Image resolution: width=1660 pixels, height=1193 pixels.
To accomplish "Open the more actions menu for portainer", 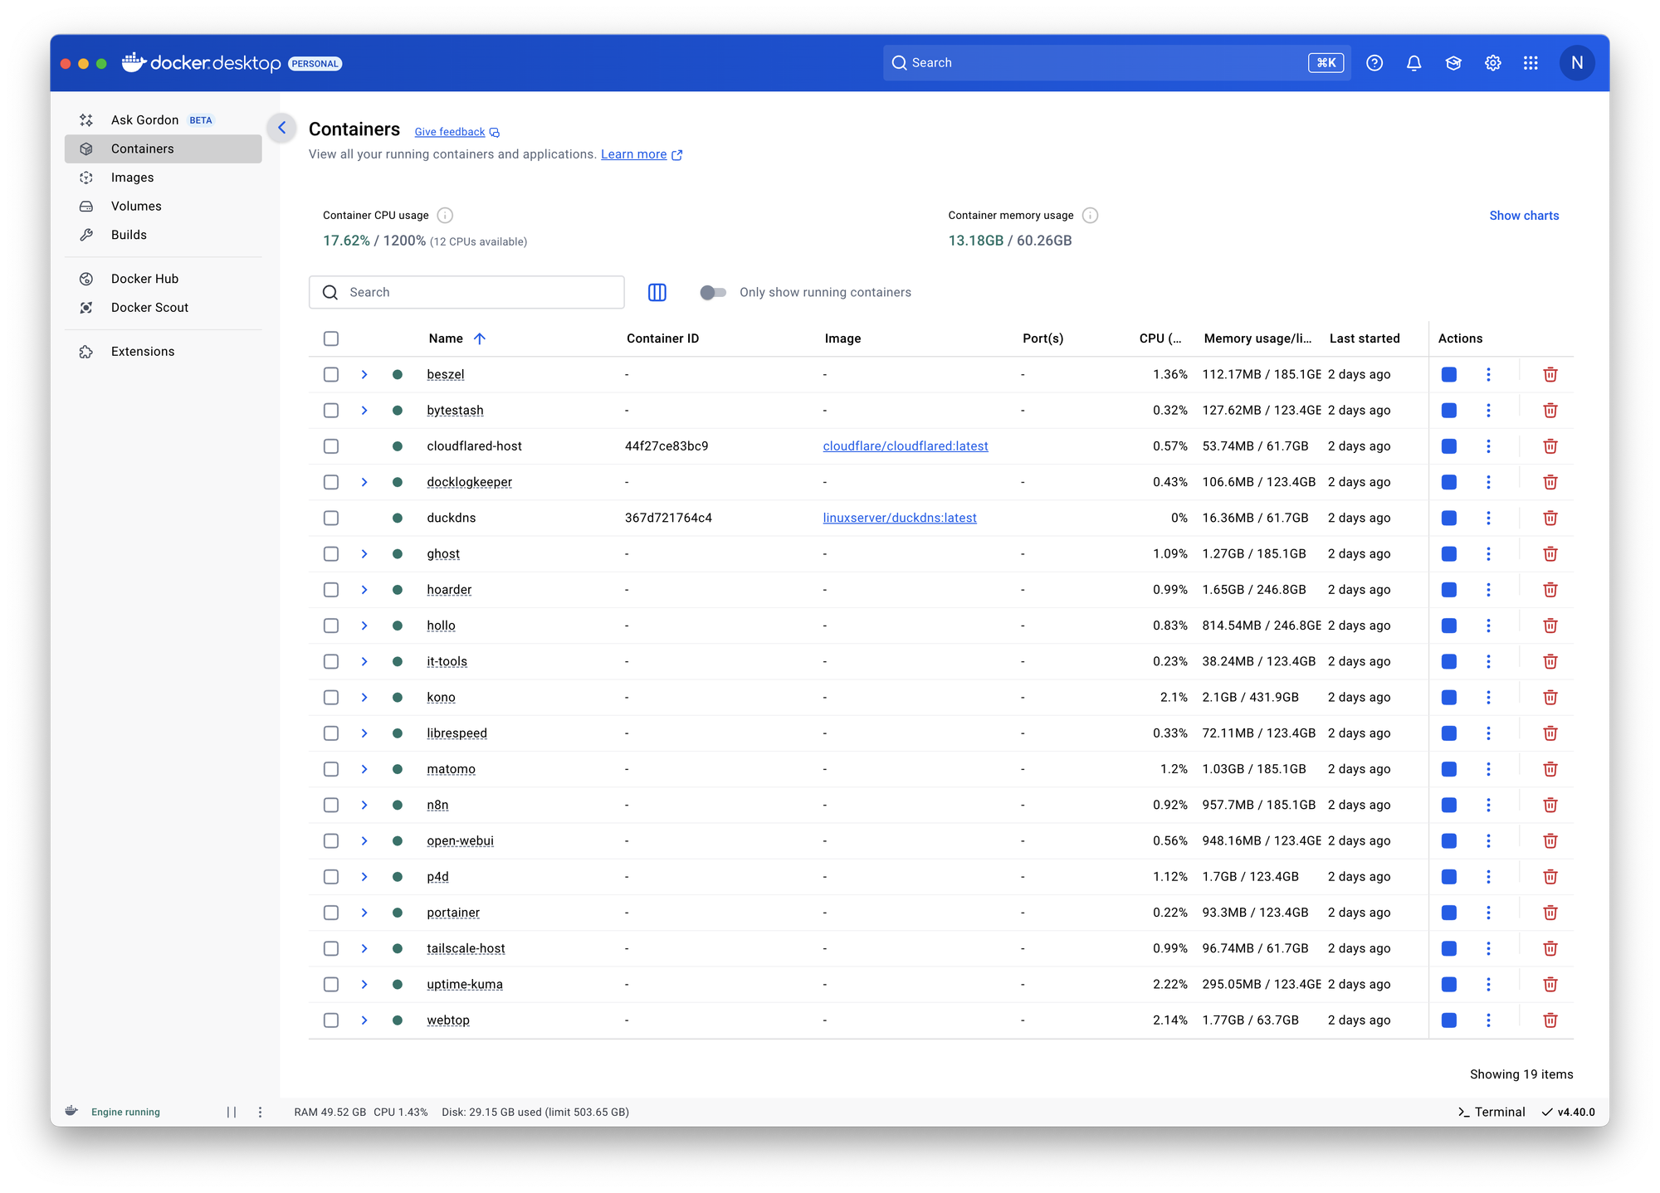I will pyautogui.click(x=1488, y=913).
